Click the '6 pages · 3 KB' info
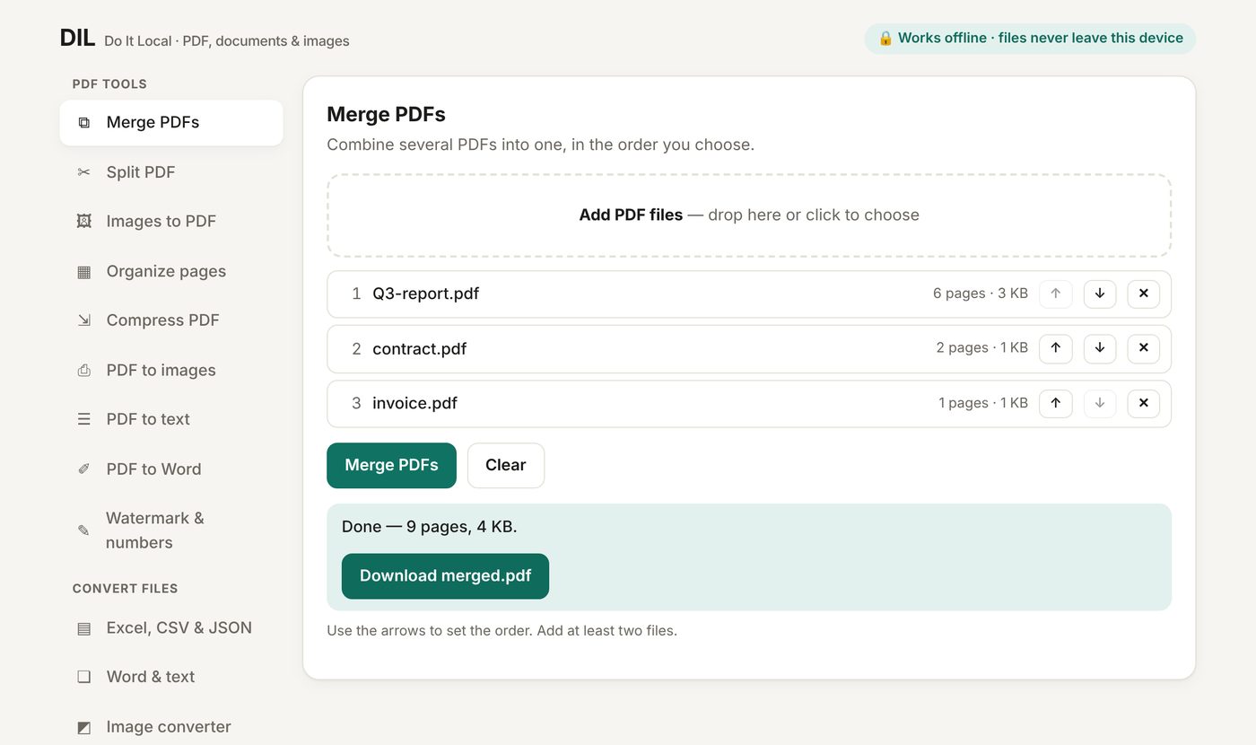This screenshot has height=745, width=1256. (981, 294)
